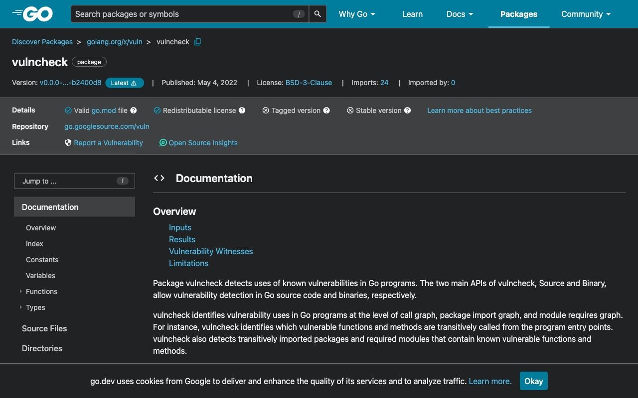Click the Documentation section heading

[214, 178]
